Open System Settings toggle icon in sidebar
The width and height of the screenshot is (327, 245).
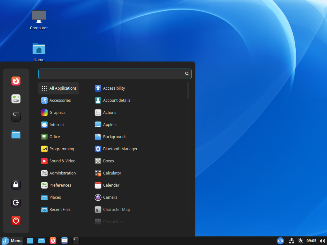point(16,99)
